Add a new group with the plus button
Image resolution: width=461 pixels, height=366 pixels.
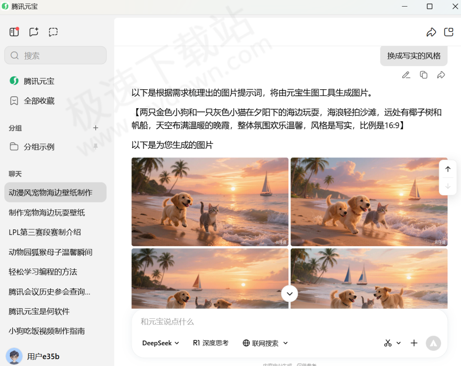point(95,128)
